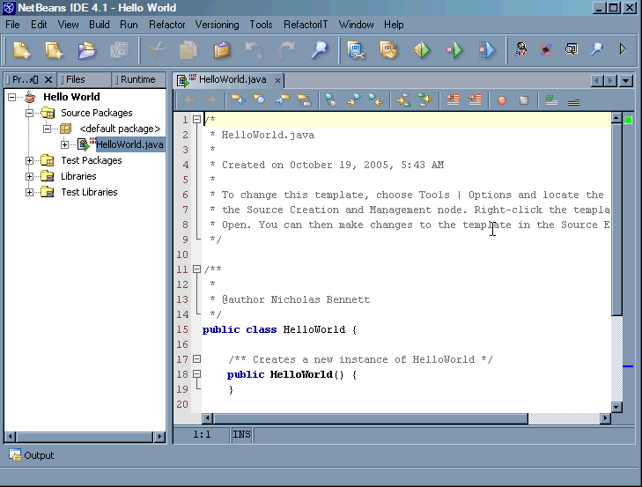The width and height of the screenshot is (642, 487).
Task: Switch to the Files tab
Action: [85, 79]
